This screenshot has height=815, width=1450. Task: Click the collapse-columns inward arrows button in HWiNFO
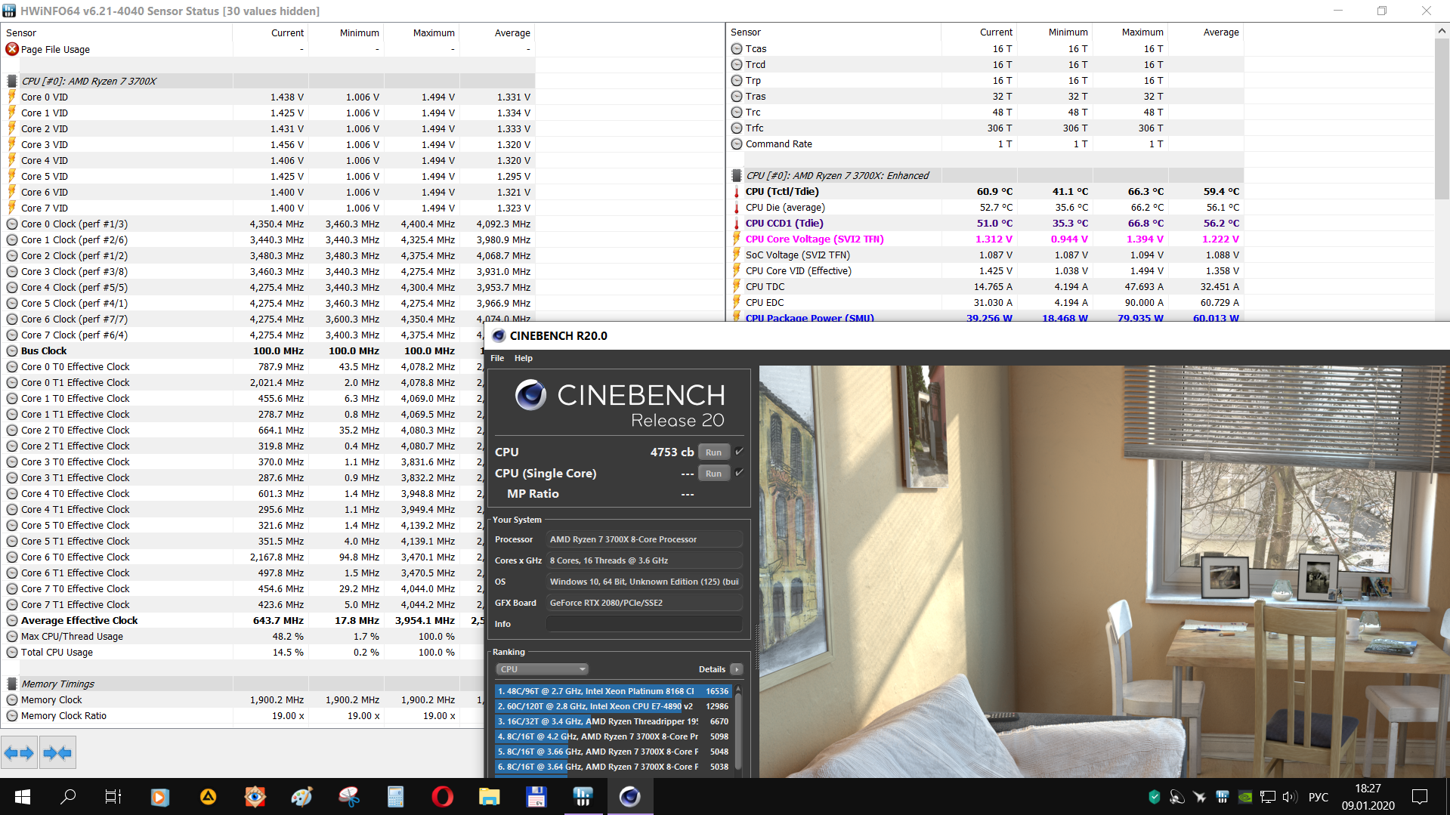[57, 752]
